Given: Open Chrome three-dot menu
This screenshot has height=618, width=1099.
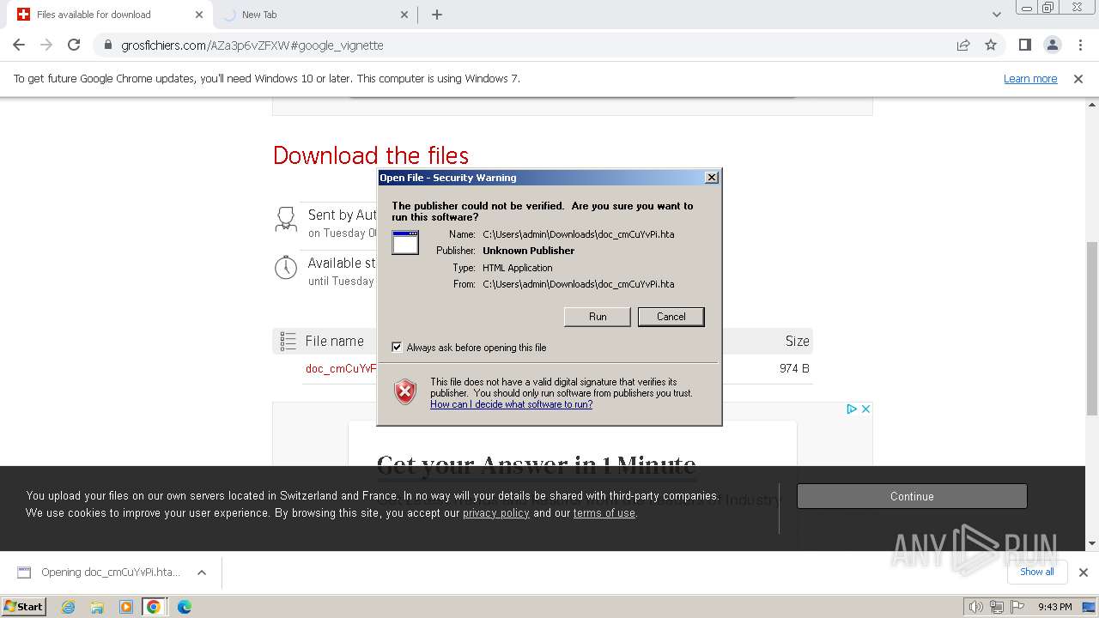Looking at the screenshot, I should (x=1080, y=45).
